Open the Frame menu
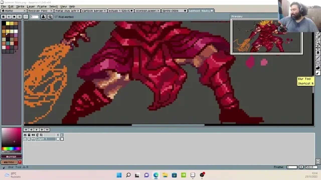321x180 pixels. (42, 6)
